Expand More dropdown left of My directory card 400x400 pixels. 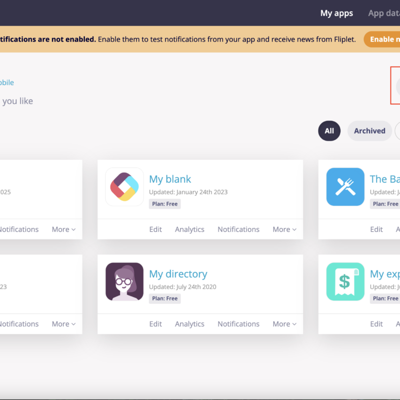point(64,324)
